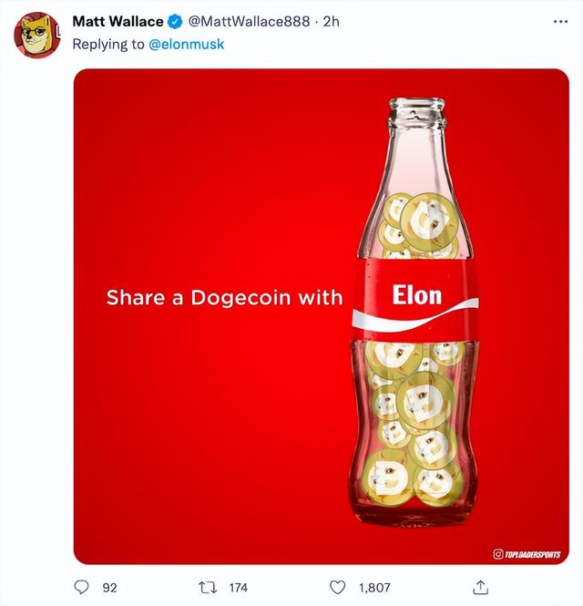Like the tweet with the heart icon
The height and width of the screenshot is (606, 583).
coord(337,588)
